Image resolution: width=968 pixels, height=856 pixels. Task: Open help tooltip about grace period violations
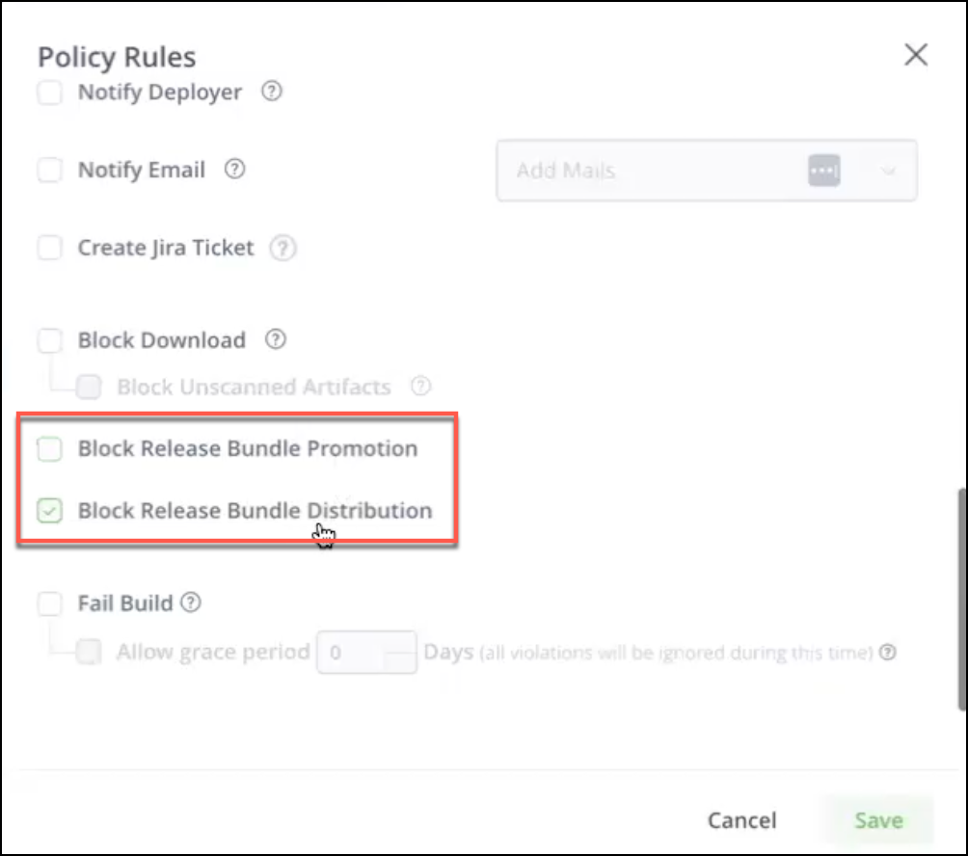pyautogui.click(x=885, y=652)
